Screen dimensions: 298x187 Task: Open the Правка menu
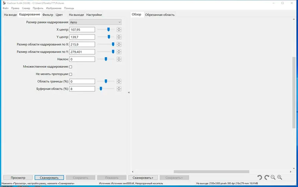coord(15,8)
